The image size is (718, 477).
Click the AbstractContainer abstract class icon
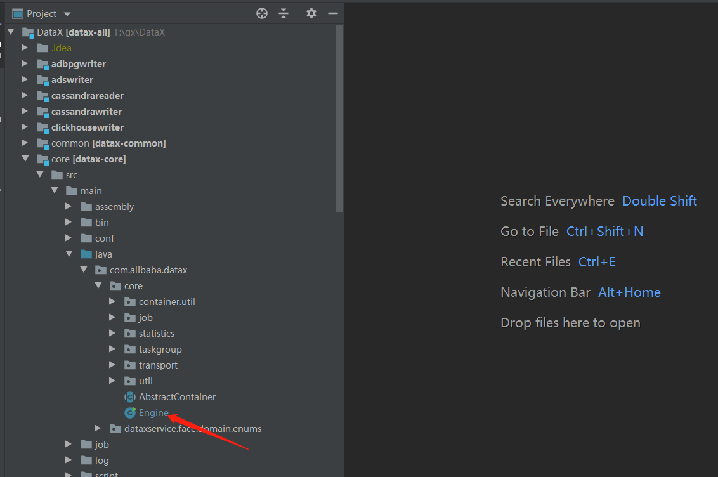(x=130, y=397)
